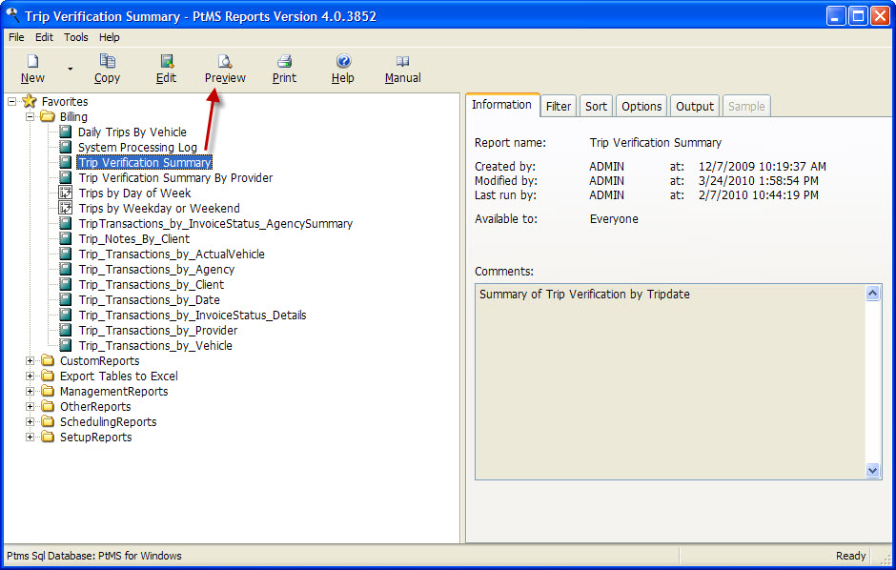Collapse the Billing folder node

pyautogui.click(x=31, y=117)
